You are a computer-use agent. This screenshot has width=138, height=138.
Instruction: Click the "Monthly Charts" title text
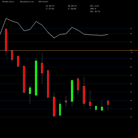click(x=8, y=2)
